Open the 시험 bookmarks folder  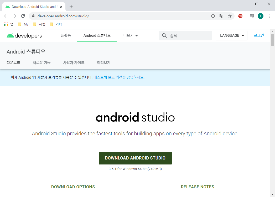pos(39,24)
